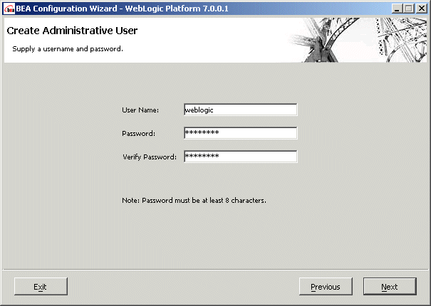Go back using the Previous button

(x=326, y=287)
